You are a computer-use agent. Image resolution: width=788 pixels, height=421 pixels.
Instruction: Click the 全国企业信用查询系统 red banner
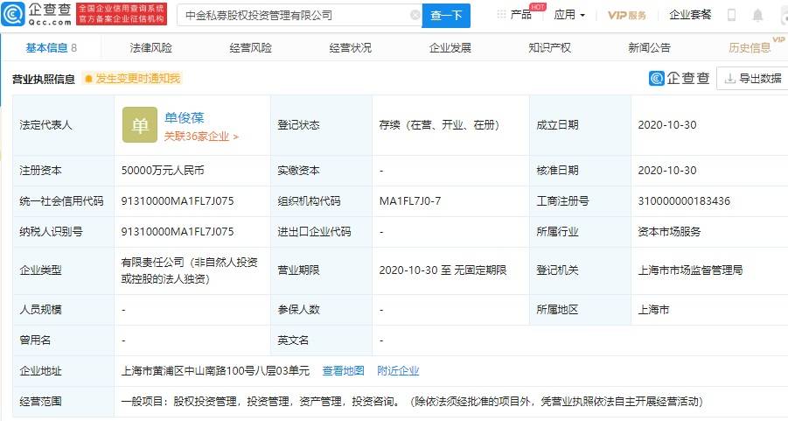(121, 14)
